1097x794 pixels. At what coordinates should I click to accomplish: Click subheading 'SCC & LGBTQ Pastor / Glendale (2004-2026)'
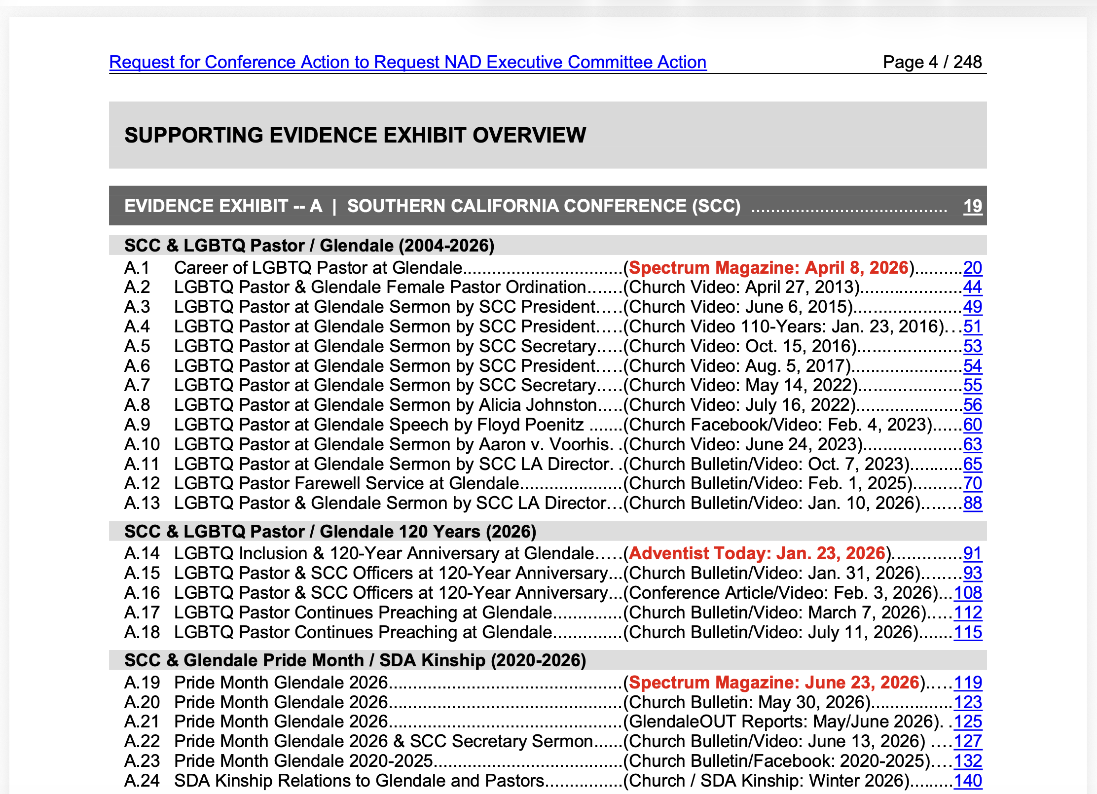click(309, 246)
